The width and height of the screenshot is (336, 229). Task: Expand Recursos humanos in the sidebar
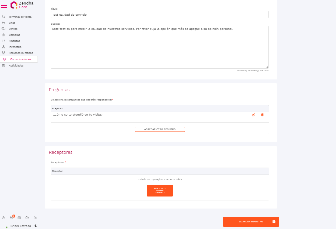point(21,53)
